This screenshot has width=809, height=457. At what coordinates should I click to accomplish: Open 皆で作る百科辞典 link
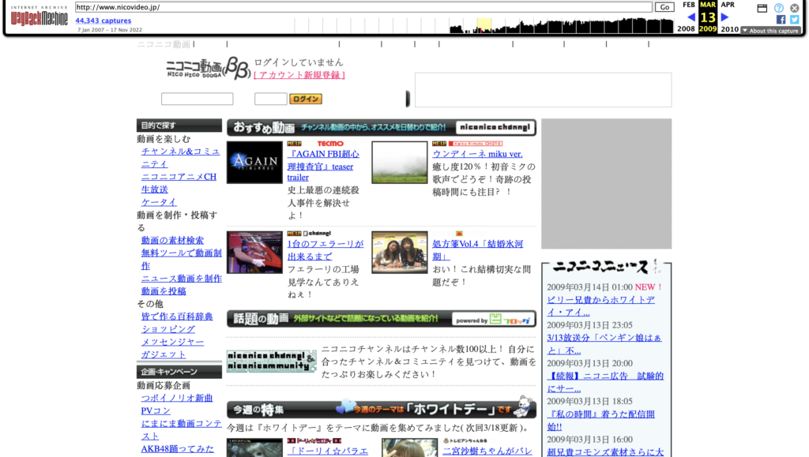click(176, 317)
